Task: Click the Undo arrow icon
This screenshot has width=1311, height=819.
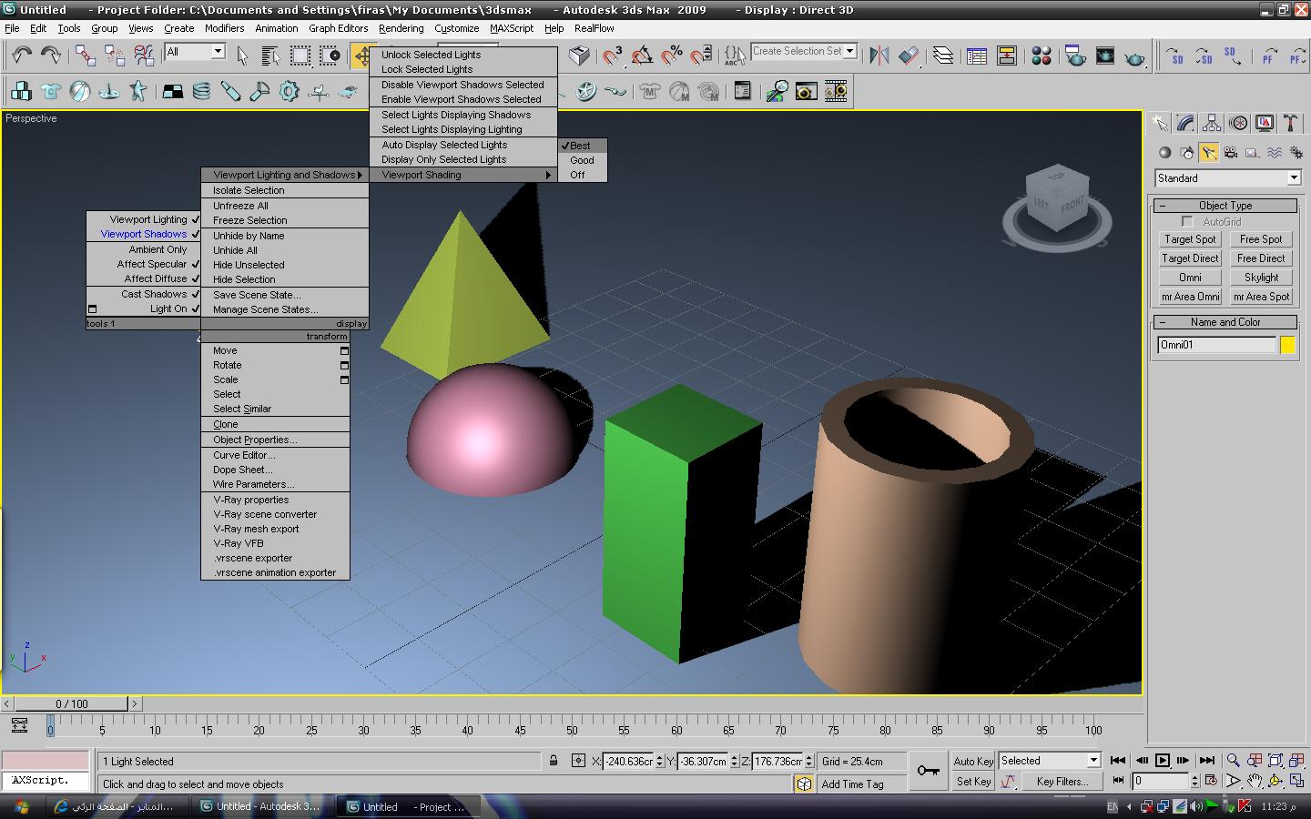Action: point(23,56)
